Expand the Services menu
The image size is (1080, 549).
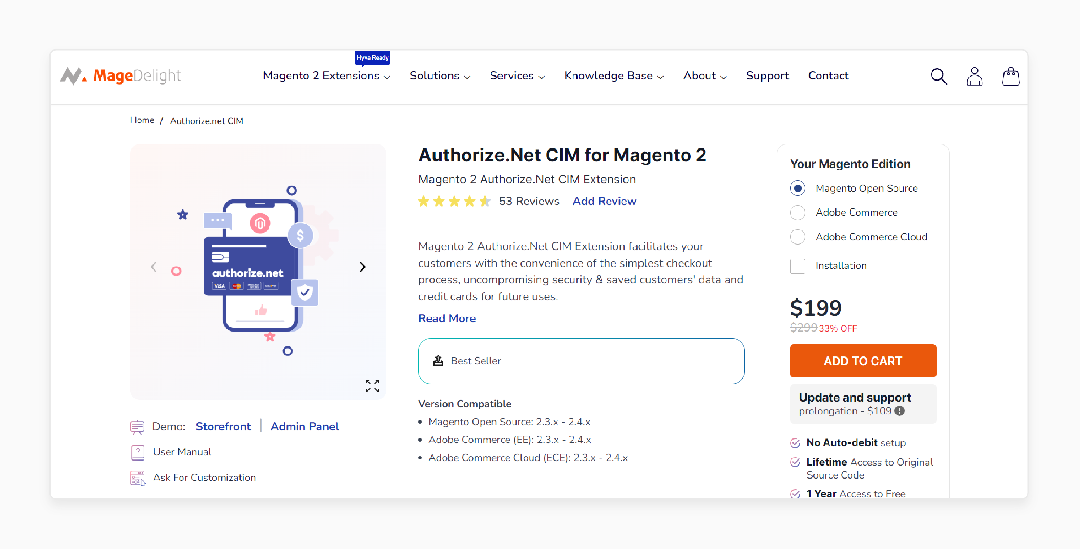coord(517,76)
